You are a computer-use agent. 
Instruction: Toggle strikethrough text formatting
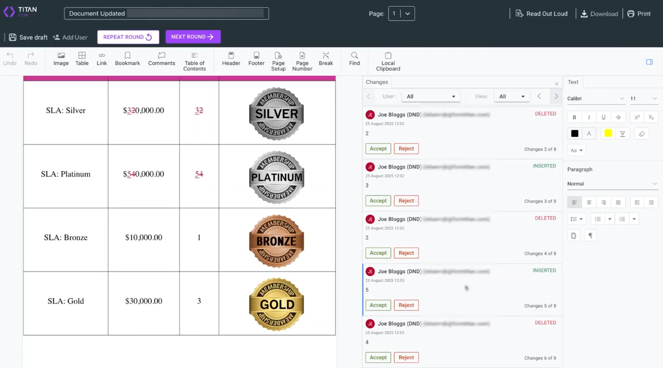click(x=618, y=117)
